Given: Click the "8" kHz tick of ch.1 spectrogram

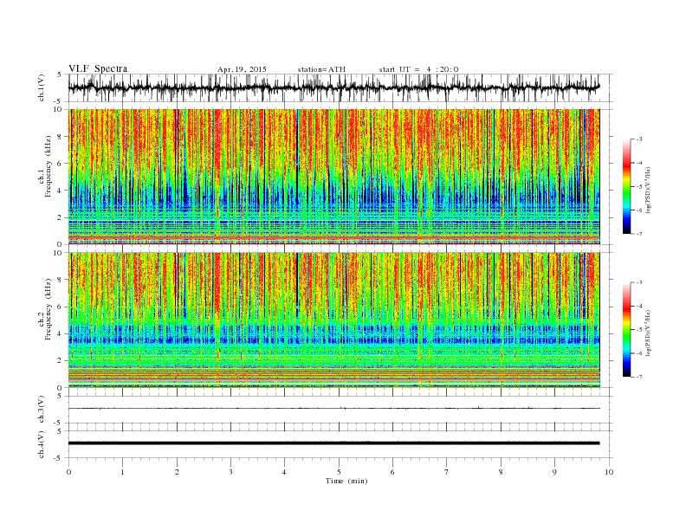Looking at the screenshot, I should (x=61, y=137).
